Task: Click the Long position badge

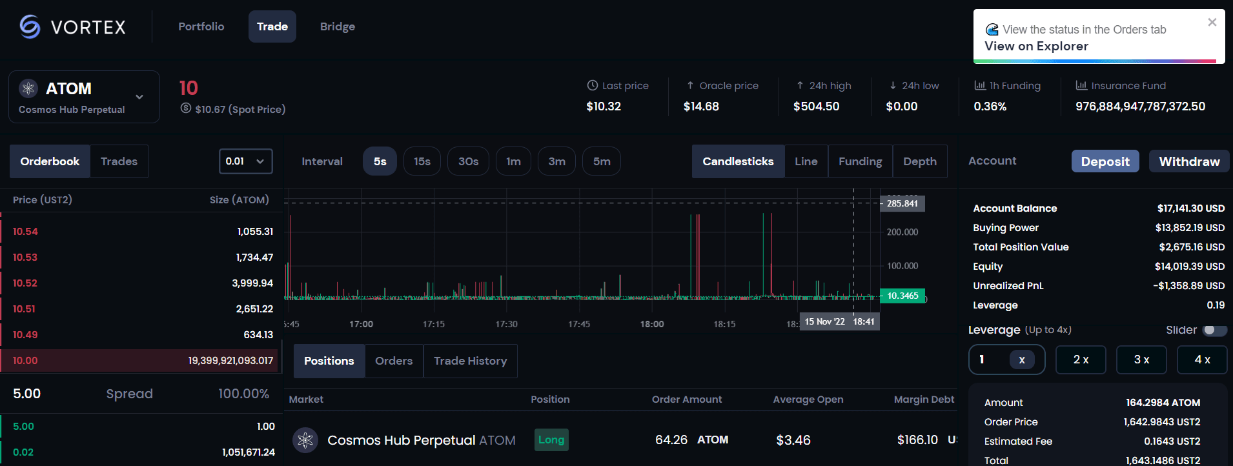Action: coord(551,440)
